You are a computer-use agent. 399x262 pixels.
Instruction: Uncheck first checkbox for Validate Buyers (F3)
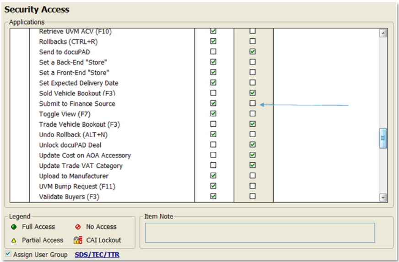213,196
